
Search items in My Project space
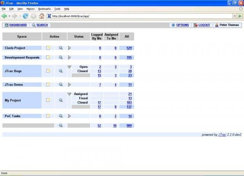pyautogui.click(x=61, y=100)
